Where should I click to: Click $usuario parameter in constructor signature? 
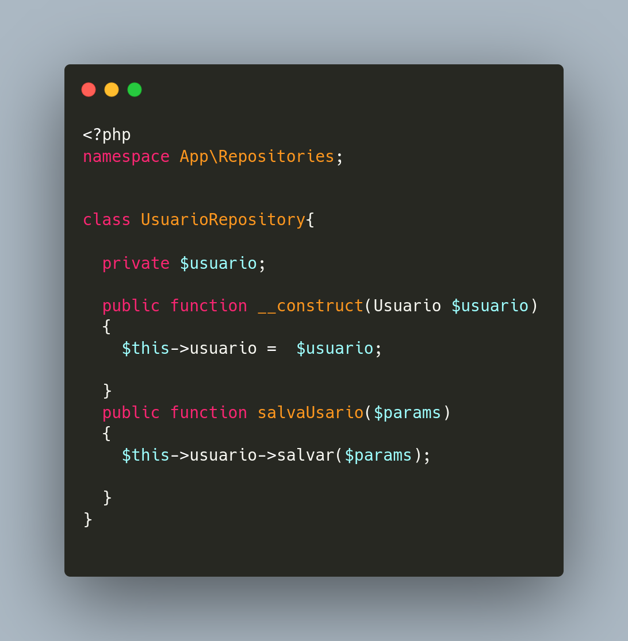pyautogui.click(x=490, y=306)
